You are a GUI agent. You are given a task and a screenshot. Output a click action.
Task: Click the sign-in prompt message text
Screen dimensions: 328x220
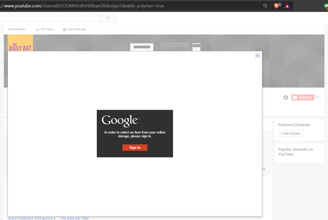[135, 134]
